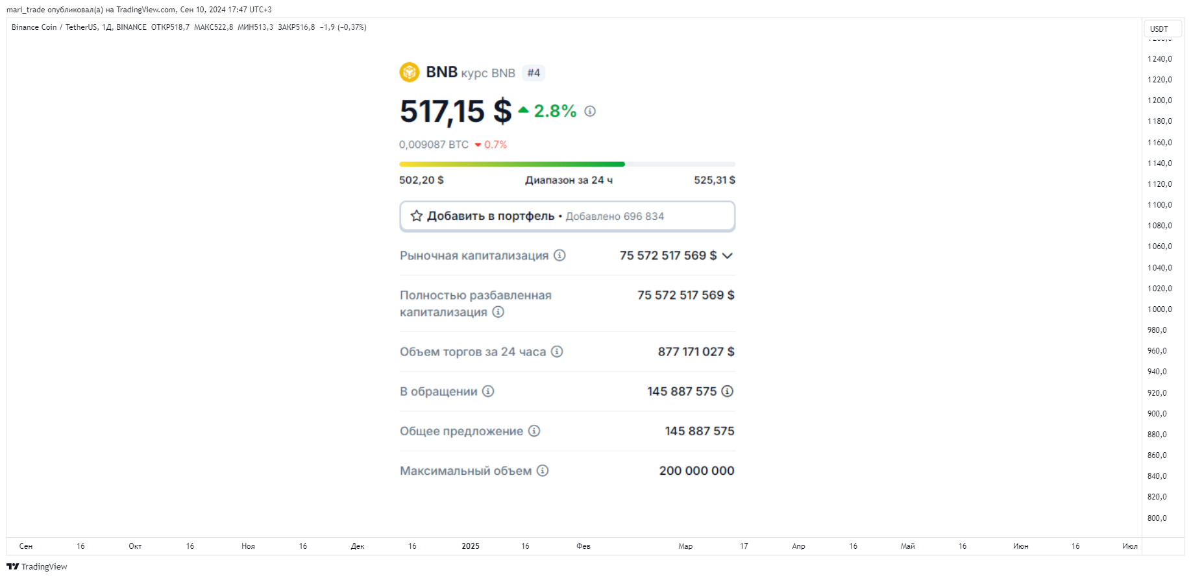
Task: Expand market cap details chevron
Action: (728, 256)
